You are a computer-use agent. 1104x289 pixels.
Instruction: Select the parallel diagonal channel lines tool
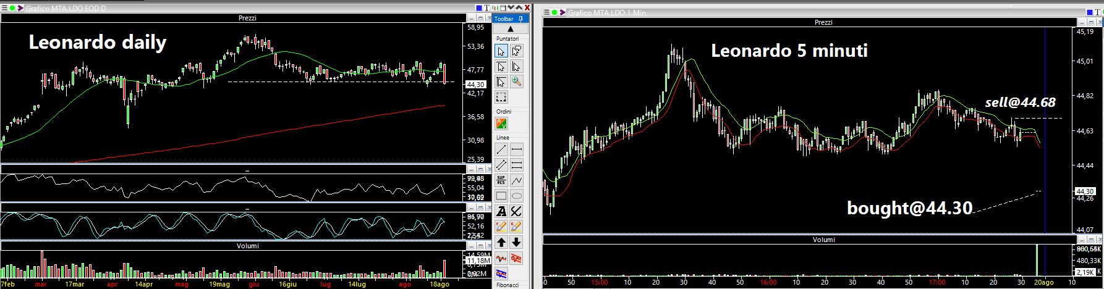click(501, 165)
